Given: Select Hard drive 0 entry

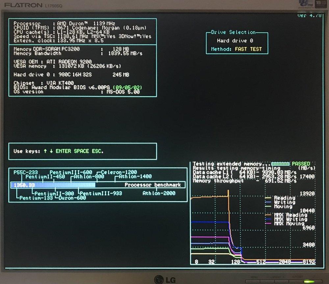Looking at the screenshot, I should coord(236,40).
